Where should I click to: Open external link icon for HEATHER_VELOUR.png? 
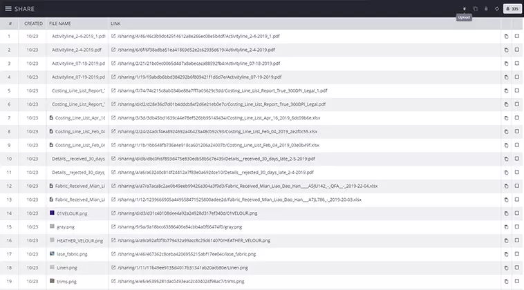(113, 240)
